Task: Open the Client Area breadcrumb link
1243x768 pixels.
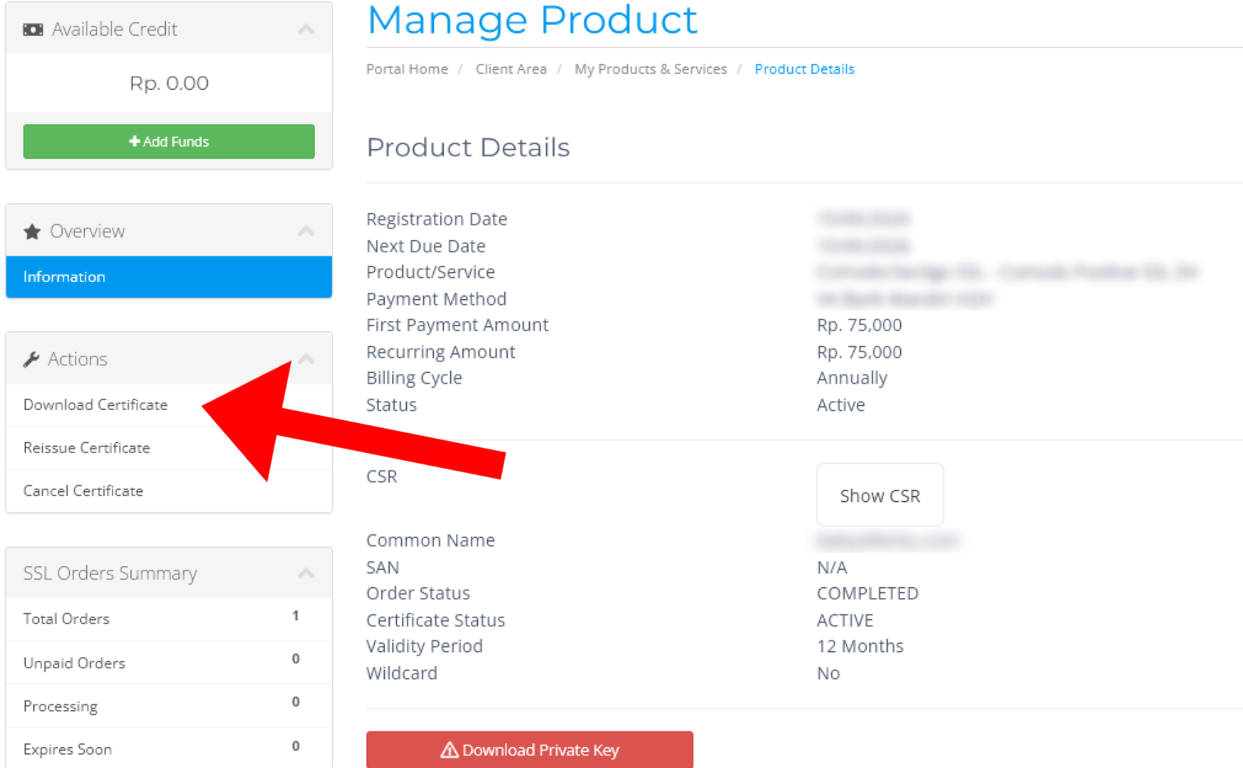Action: pos(511,69)
